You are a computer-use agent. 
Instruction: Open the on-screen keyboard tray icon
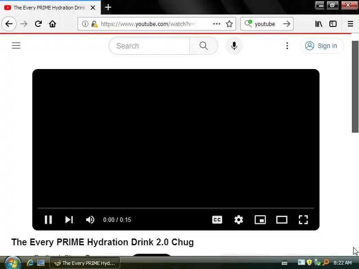coord(285,262)
